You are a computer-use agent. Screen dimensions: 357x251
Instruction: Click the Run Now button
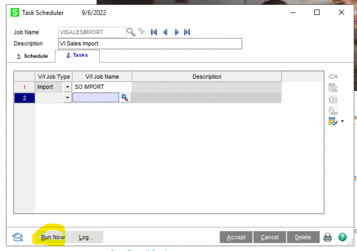(x=53, y=237)
